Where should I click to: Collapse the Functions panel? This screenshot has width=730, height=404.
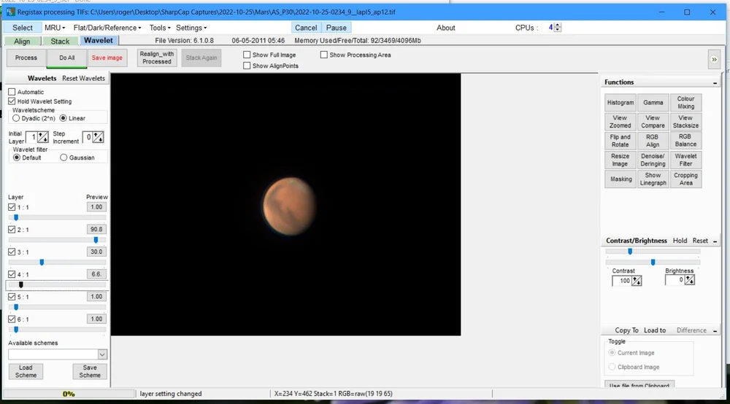(715, 82)
